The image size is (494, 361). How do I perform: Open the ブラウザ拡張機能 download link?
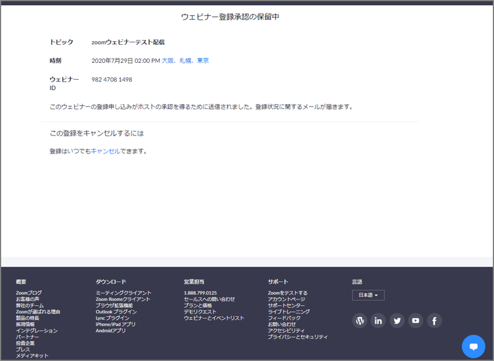[x=114, y=305]
